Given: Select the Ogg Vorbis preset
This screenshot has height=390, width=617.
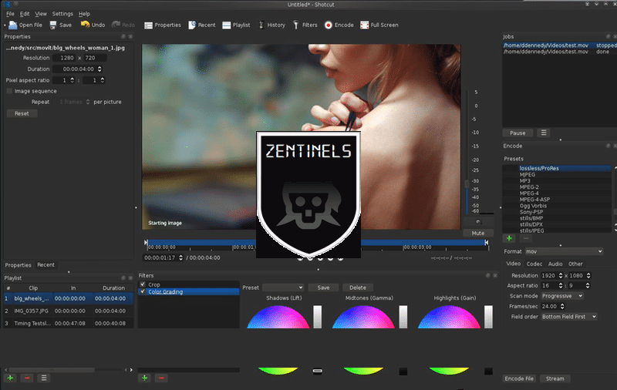Looking at the screenshot, I should [x=557, y=206].
